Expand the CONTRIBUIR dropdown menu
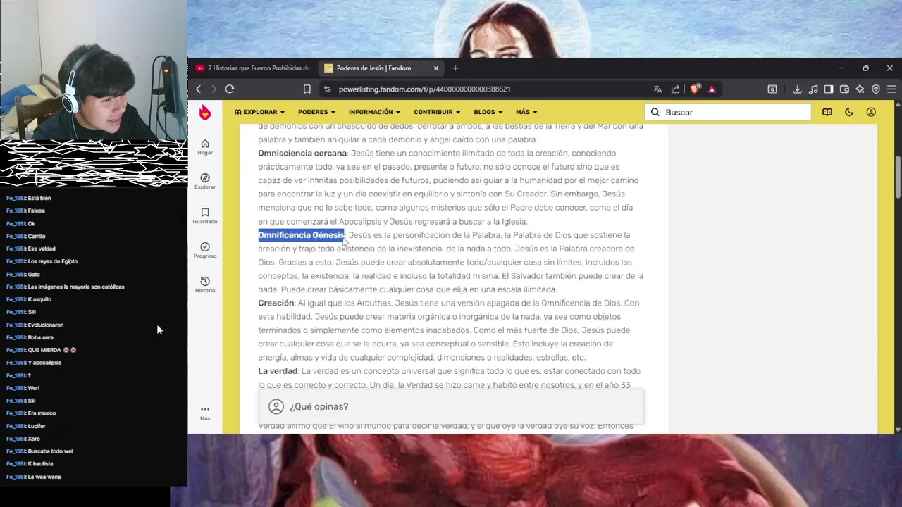 pyautogui.click(x=437, y=112)
